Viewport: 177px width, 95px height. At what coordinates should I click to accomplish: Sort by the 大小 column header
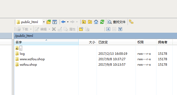[88, 42]
